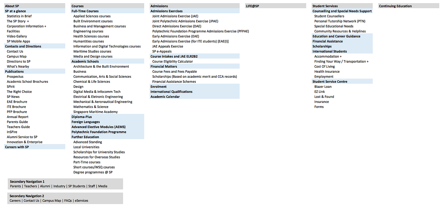The width and height of the screenshot is (442, 209).
Task: Open the LIFE@SP heading
Action: click(x=276, y=6)
